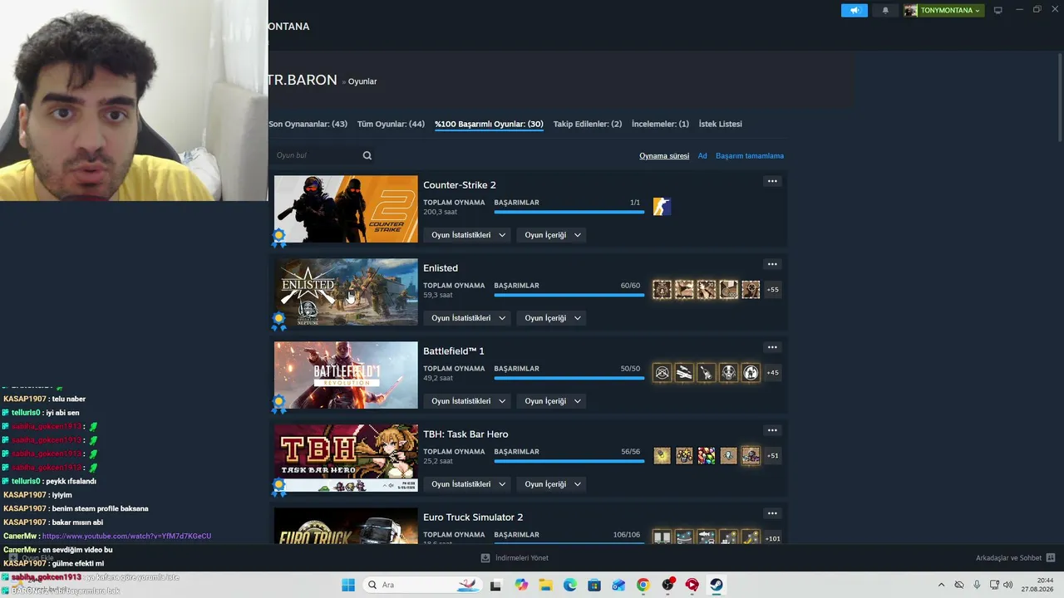
Task: Click the taskbar volume speaker icon
Action: [1007, 585]
